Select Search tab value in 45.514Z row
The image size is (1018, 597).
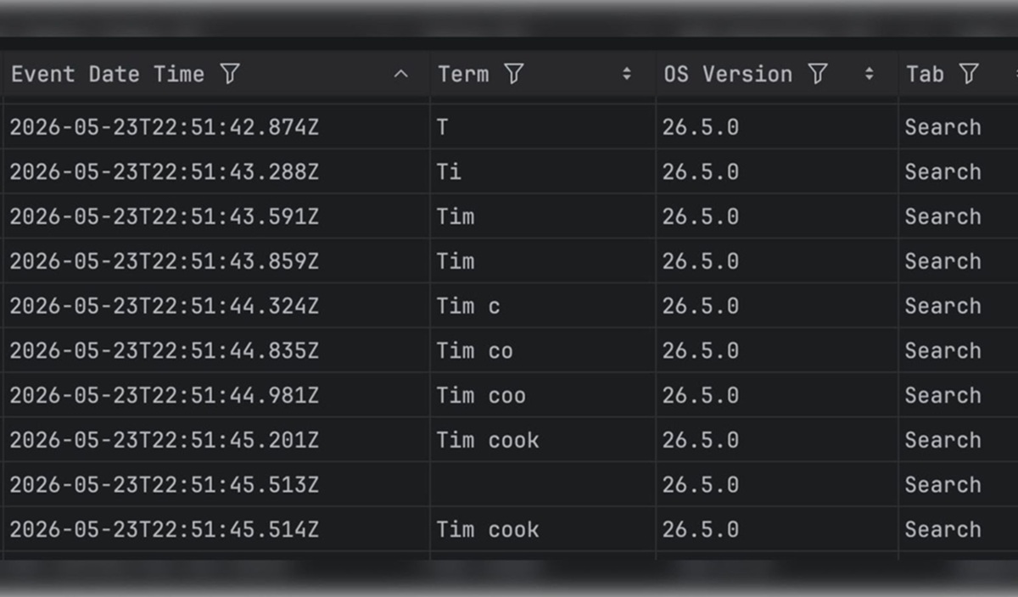[942, 530]
